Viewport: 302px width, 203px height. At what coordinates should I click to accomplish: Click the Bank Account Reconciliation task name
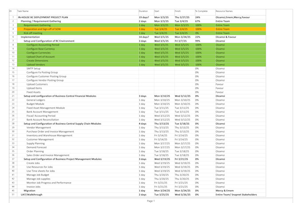pos(43,120)
